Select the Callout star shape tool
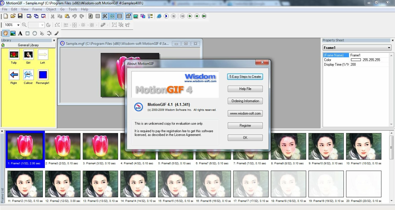 point(49,33)
